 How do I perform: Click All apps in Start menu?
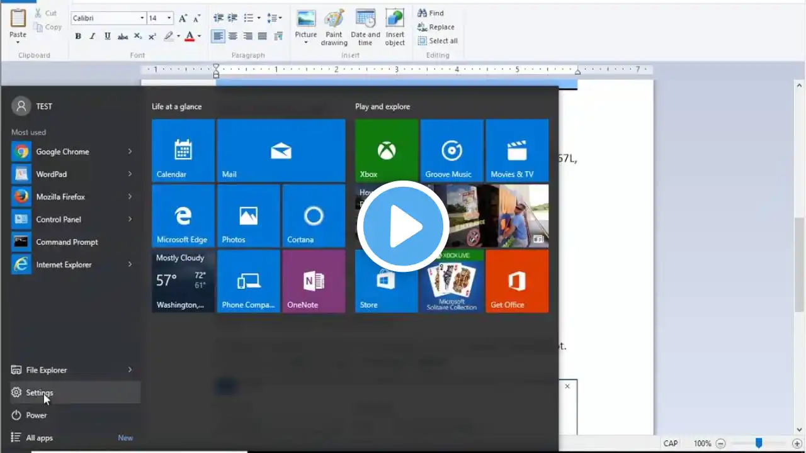click(x=39, y=438)
